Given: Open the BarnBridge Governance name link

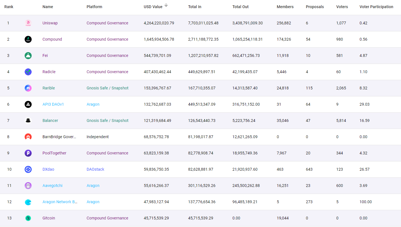Looking at the screenshot, I should pos(59,137).
